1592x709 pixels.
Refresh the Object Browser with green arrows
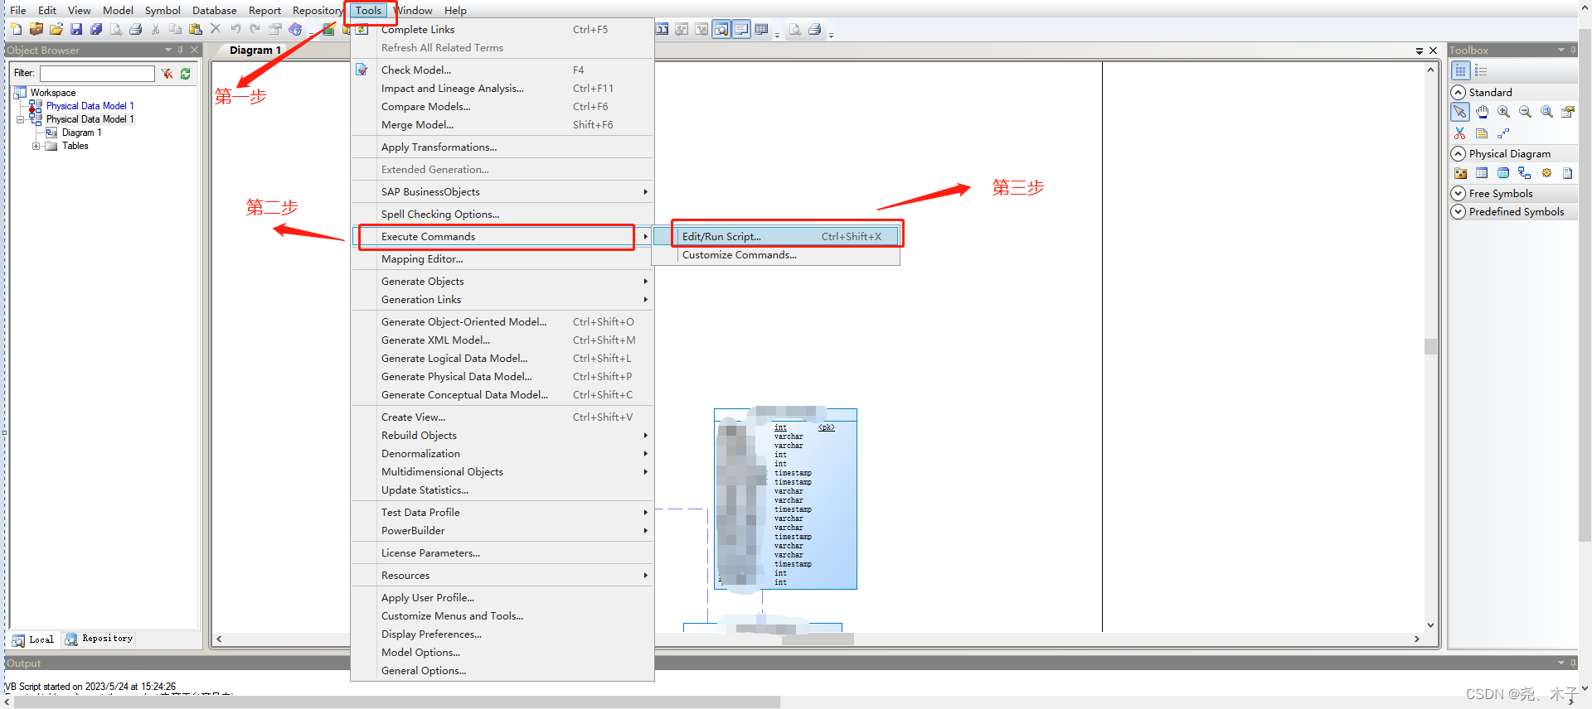click(186, 74)
